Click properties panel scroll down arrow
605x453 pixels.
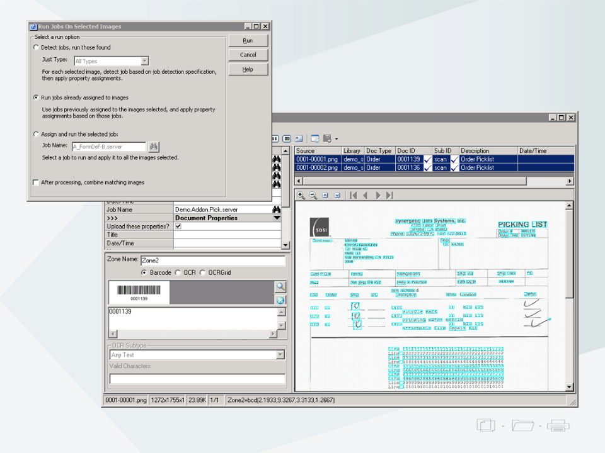pyautogui.click(x=285, y=245)
